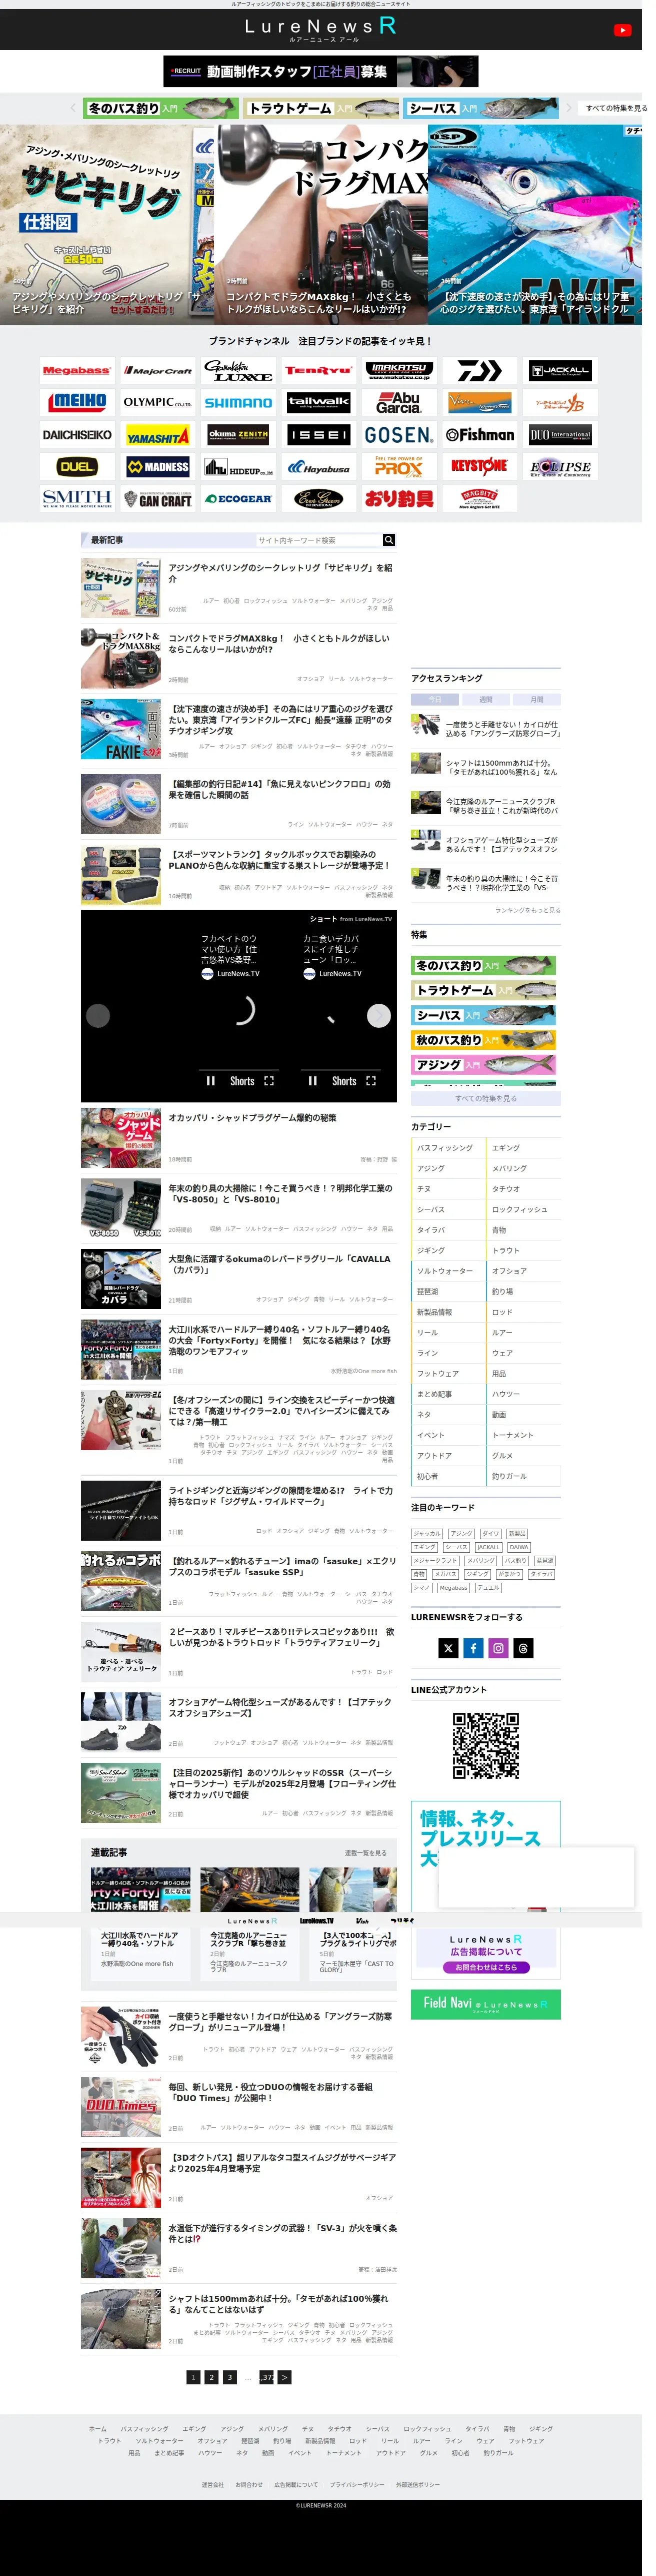
Task: Click the top carousel right chevron
Action: point(569,108)
